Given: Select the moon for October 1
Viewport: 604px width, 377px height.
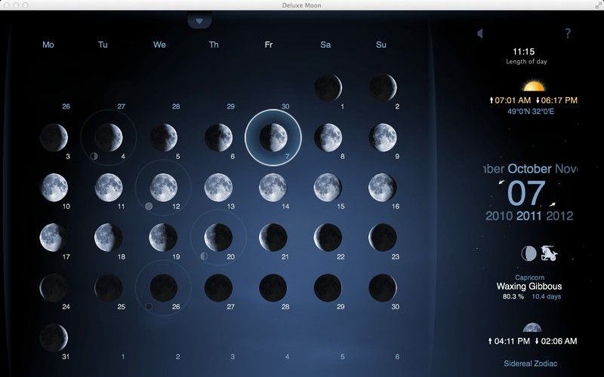Looking at the screenshot, I should pyautogui.click(x=328, y=87).
